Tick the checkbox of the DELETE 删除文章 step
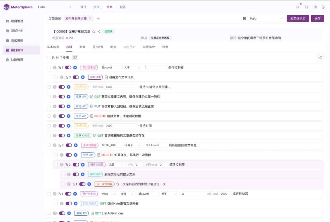Screen dimensions: 330x222 (x=49, y=116)
